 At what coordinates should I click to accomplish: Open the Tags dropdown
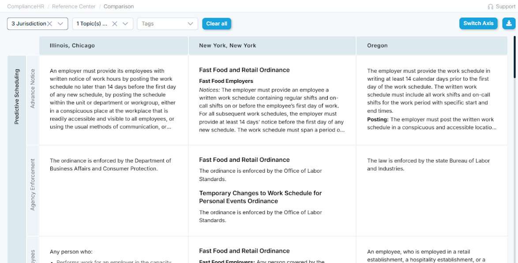(167, 24)
